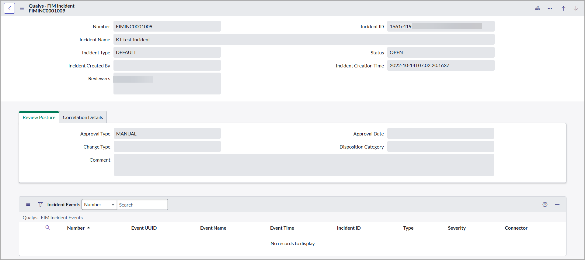Screen dimensions: 585x260
Task: Go to previous record with up arrow
Action: [x=563, y=8]
